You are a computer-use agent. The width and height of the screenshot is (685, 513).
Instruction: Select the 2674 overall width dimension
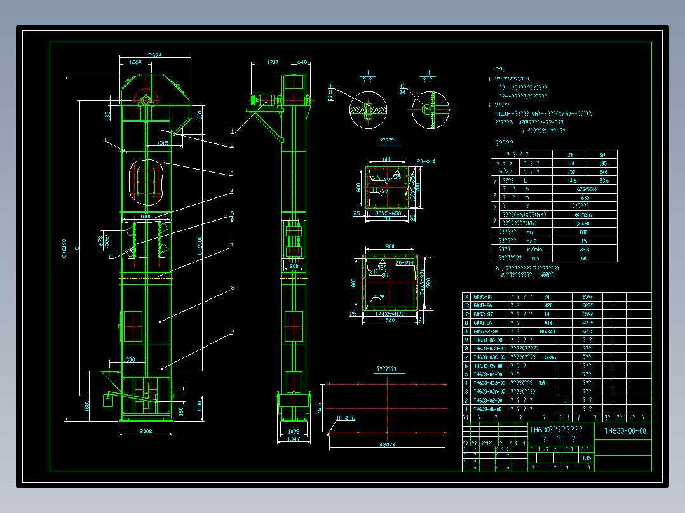(x=155, y=55)
